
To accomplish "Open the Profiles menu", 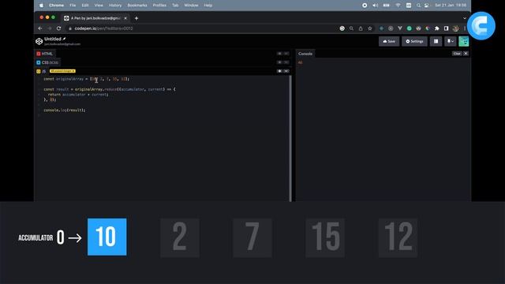I will point(159,6).
